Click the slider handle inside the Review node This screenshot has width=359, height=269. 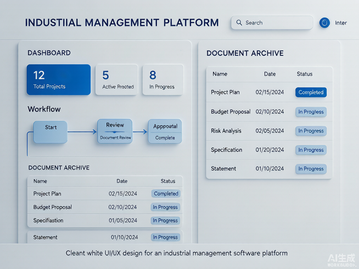point(115,132)
